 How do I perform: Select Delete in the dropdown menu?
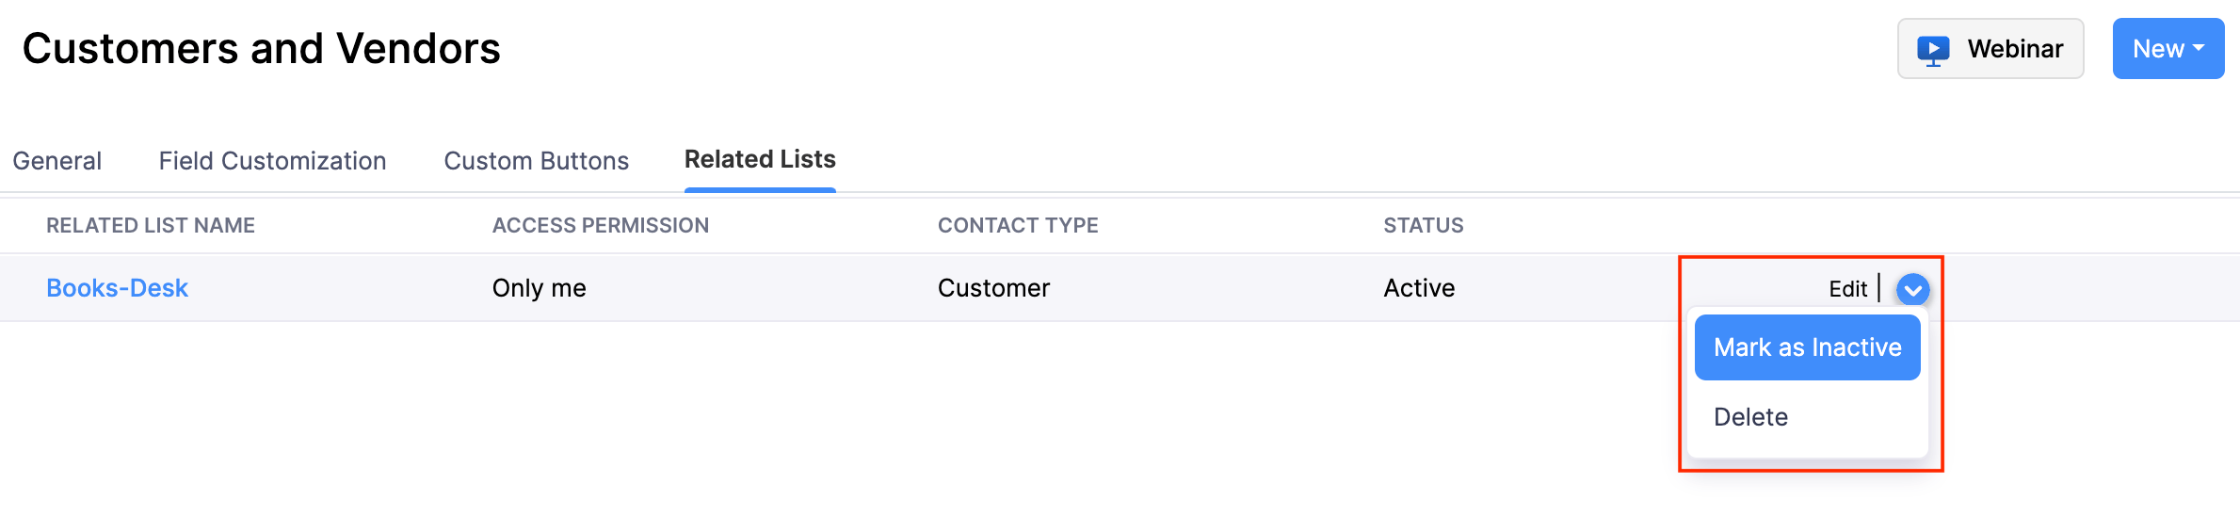coord(1750,417)
